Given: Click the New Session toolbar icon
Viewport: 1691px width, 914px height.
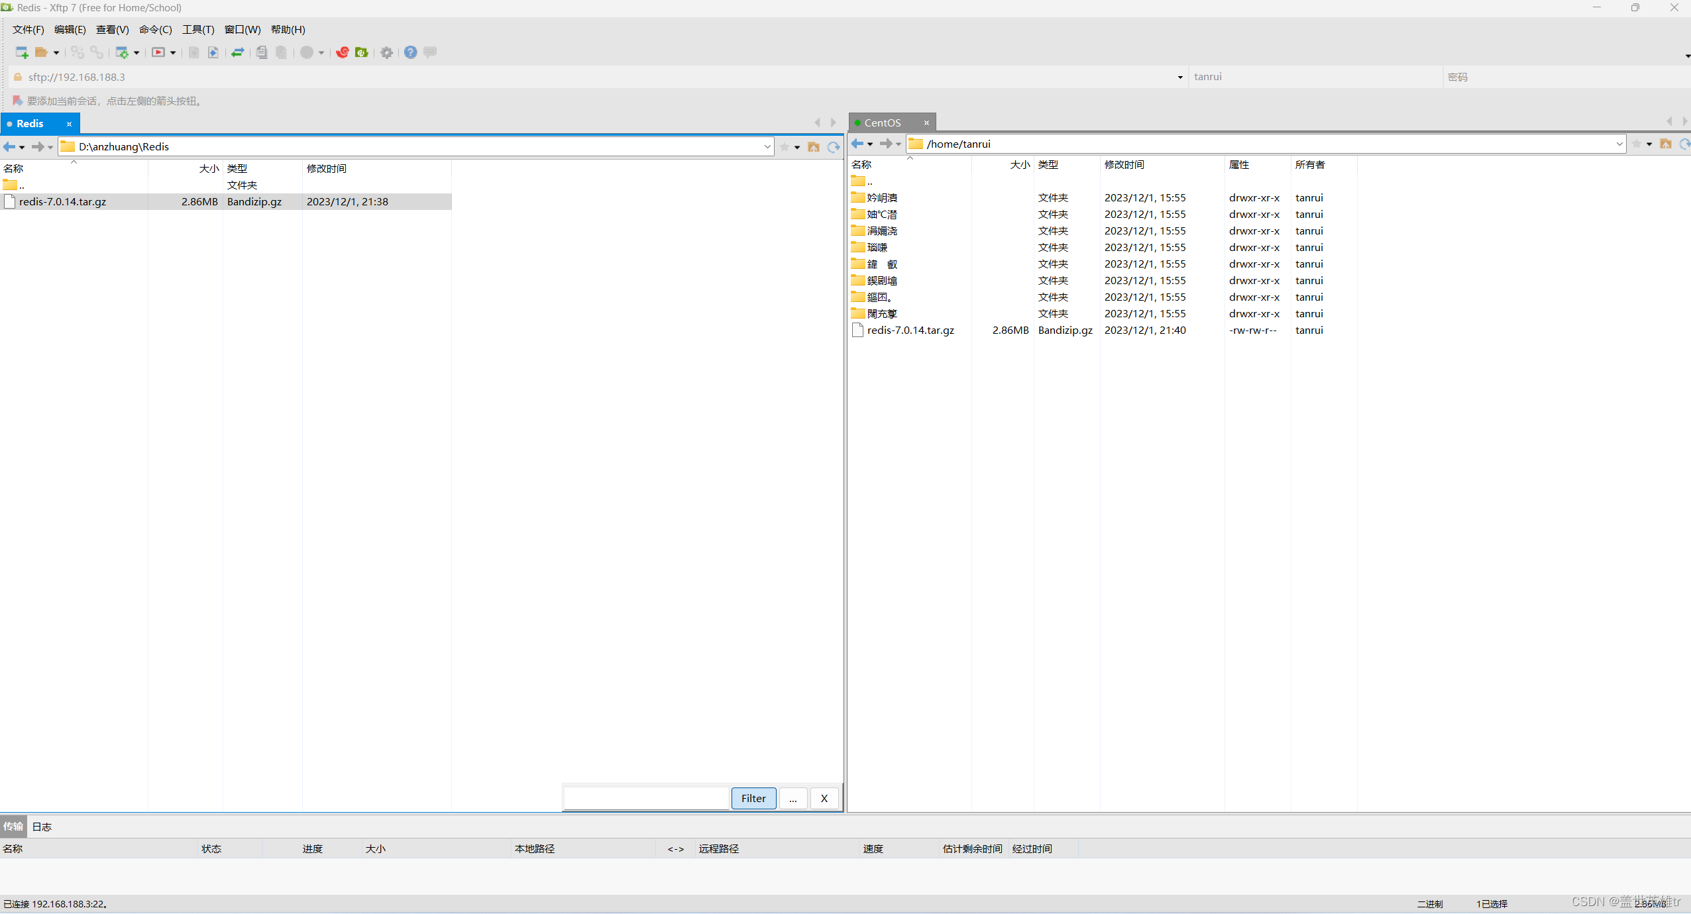Looking at the screenshot, I should click(21, 52).
